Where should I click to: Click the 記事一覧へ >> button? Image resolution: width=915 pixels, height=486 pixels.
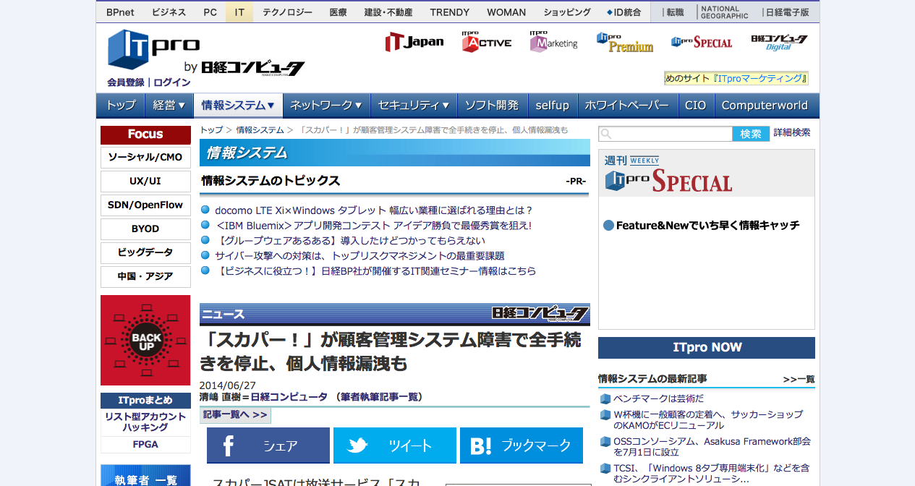pyautogui.click(x=235, y=415)
